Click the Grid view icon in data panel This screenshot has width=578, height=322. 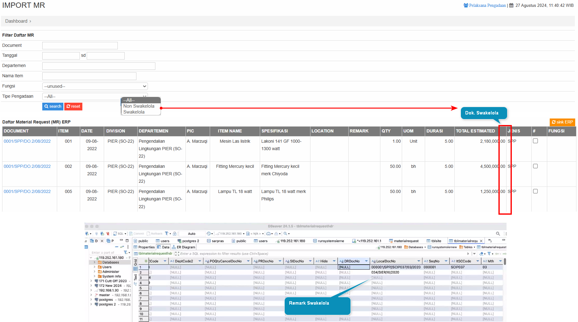pos(135,269)
